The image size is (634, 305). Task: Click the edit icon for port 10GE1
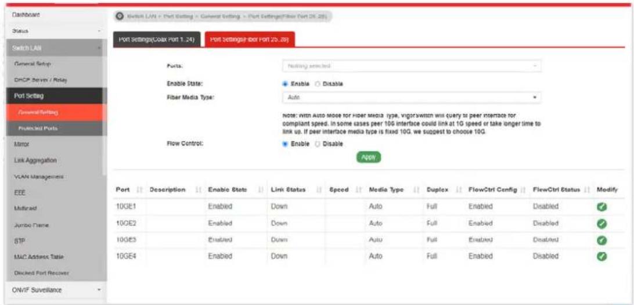pos(601,207)
